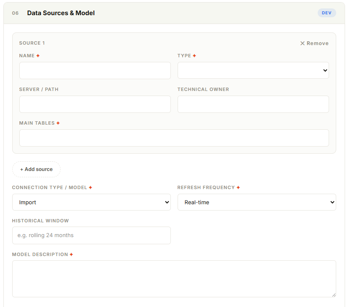Click the DEV badge in the header

coord(327,13)
